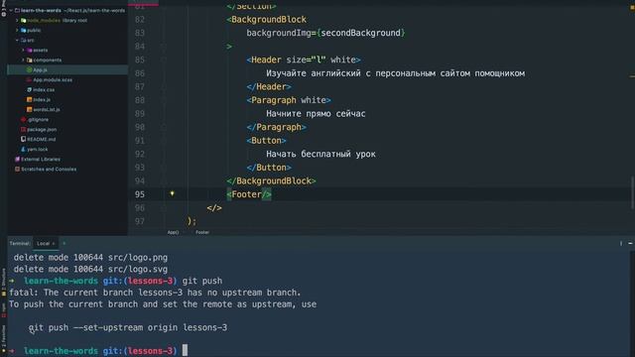Screen dimensions: 635x357
Task: Select .gitignore in project tree
Action: click(38, 119)
